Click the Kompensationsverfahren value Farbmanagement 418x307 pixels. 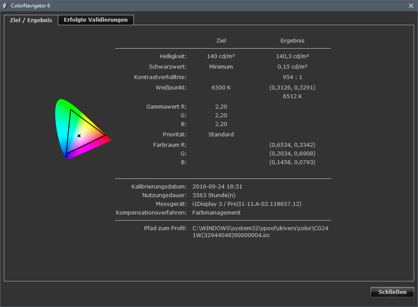(x=216, y=212)
